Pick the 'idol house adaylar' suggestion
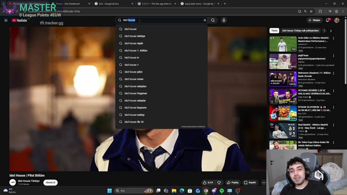The height and width of the screenshot is (195, 347). [x=161, y=100]
